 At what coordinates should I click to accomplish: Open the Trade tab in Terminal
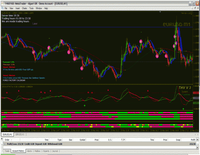coord(7,151)
